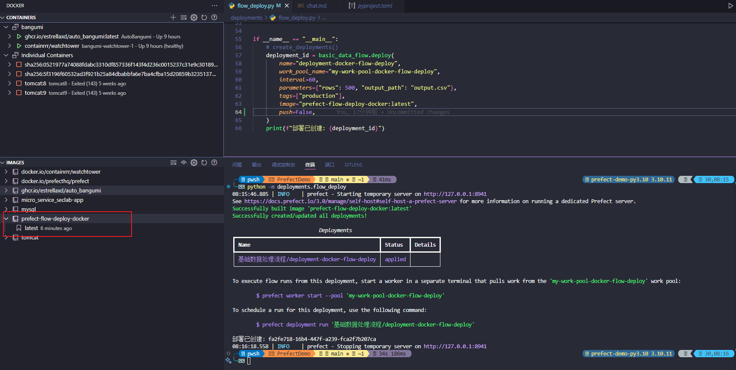Screen dimensions: 736x370
Task: Open first http://127.0.0.1:8941 terminal link
Action: point(455,194)
